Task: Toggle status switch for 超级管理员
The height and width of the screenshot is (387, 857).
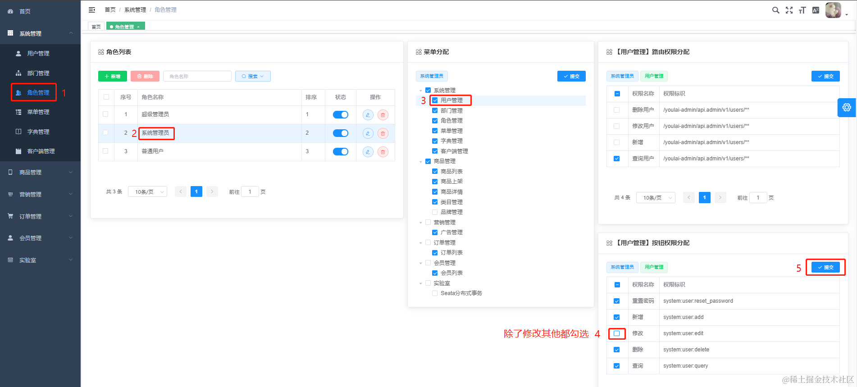Action: tap(340, 114)
